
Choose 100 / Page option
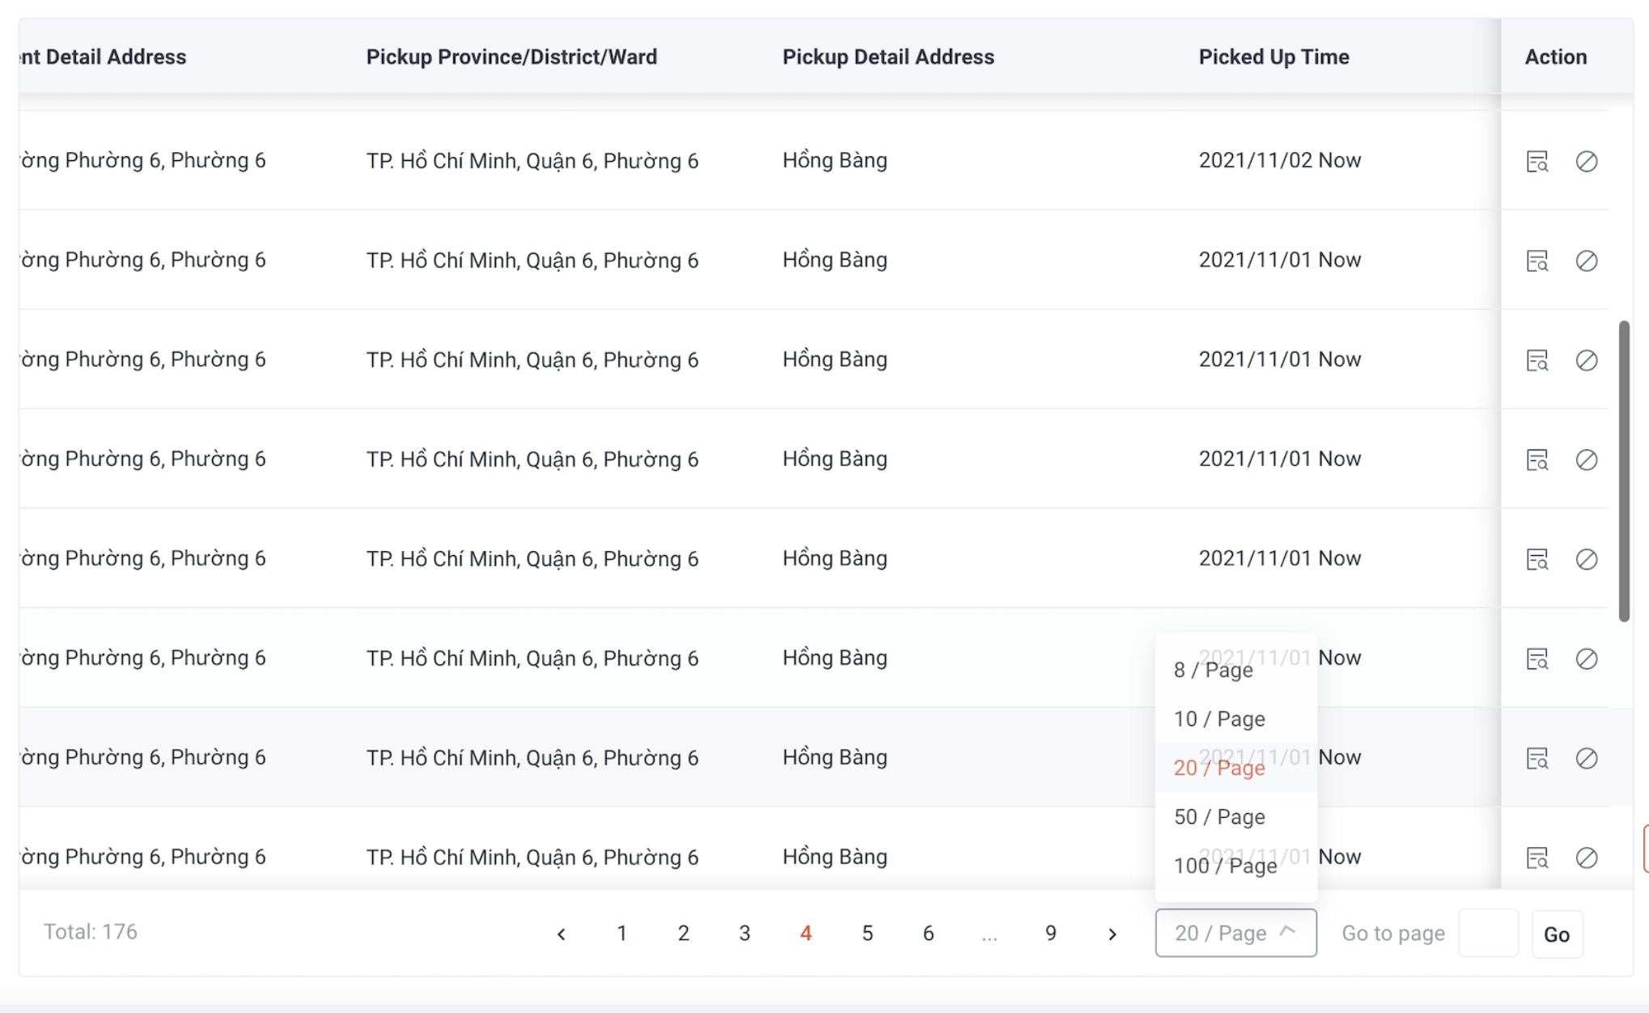point(1225,866)
